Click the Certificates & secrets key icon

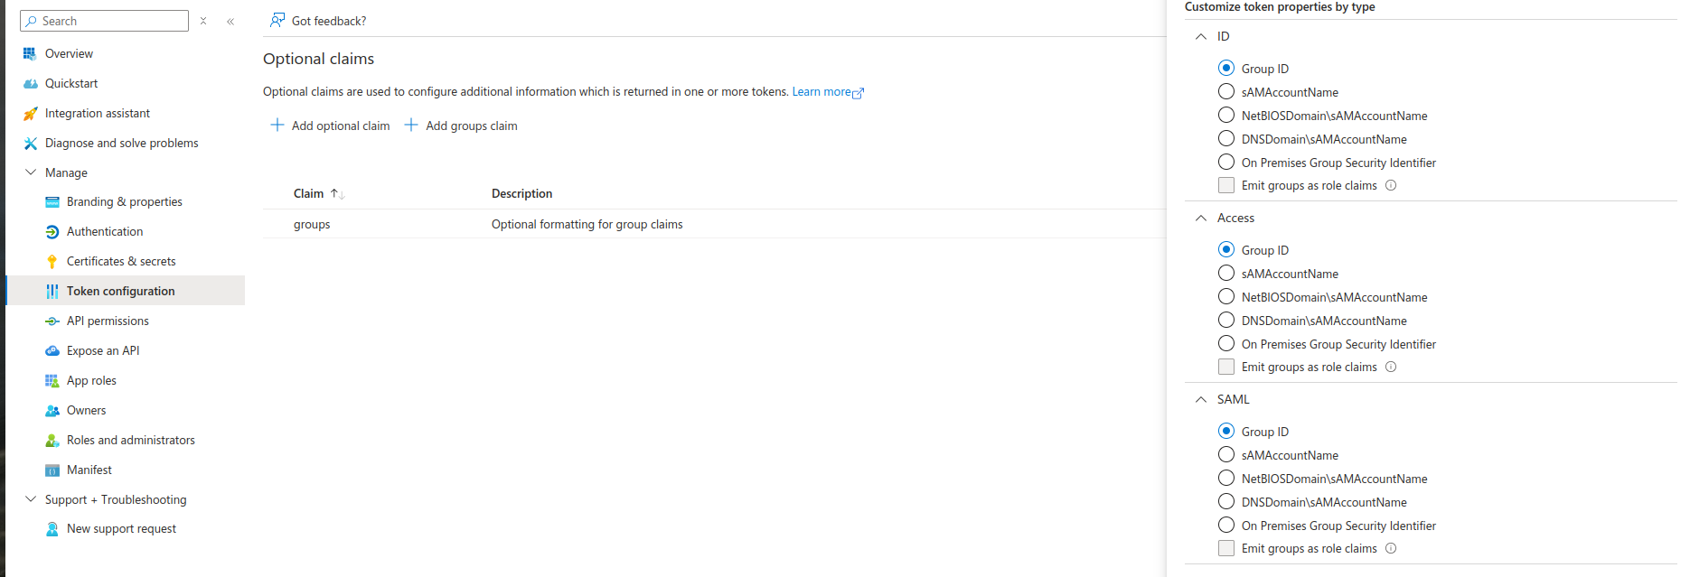(52, 262)
